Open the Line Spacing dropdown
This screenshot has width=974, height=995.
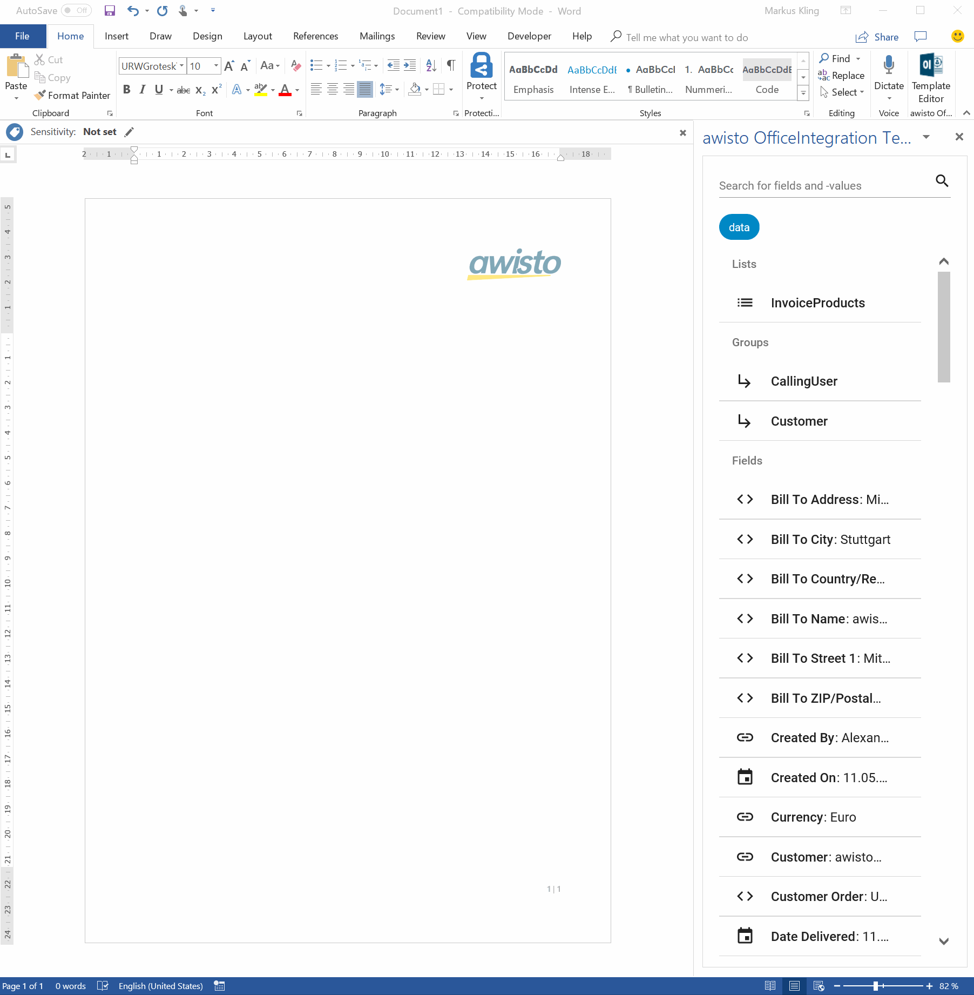click(389, 90)
